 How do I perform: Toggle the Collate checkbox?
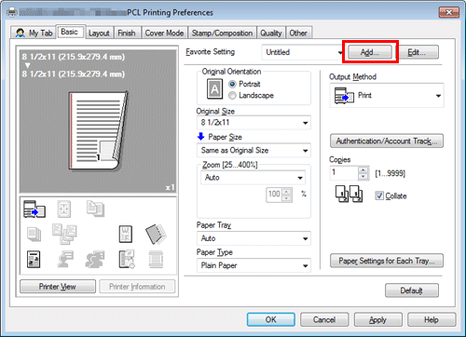tap(379, 195)
